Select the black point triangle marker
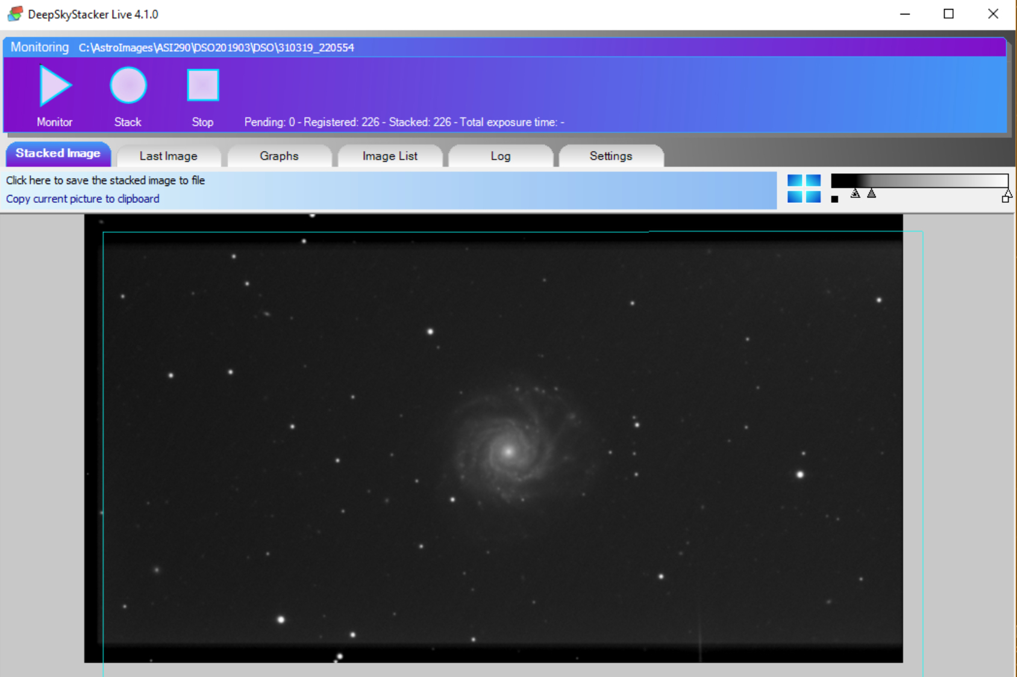 [x=855, y=193]
